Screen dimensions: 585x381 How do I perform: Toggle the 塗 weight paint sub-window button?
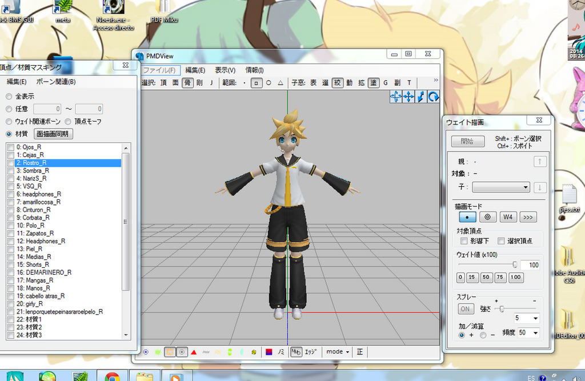374,83
